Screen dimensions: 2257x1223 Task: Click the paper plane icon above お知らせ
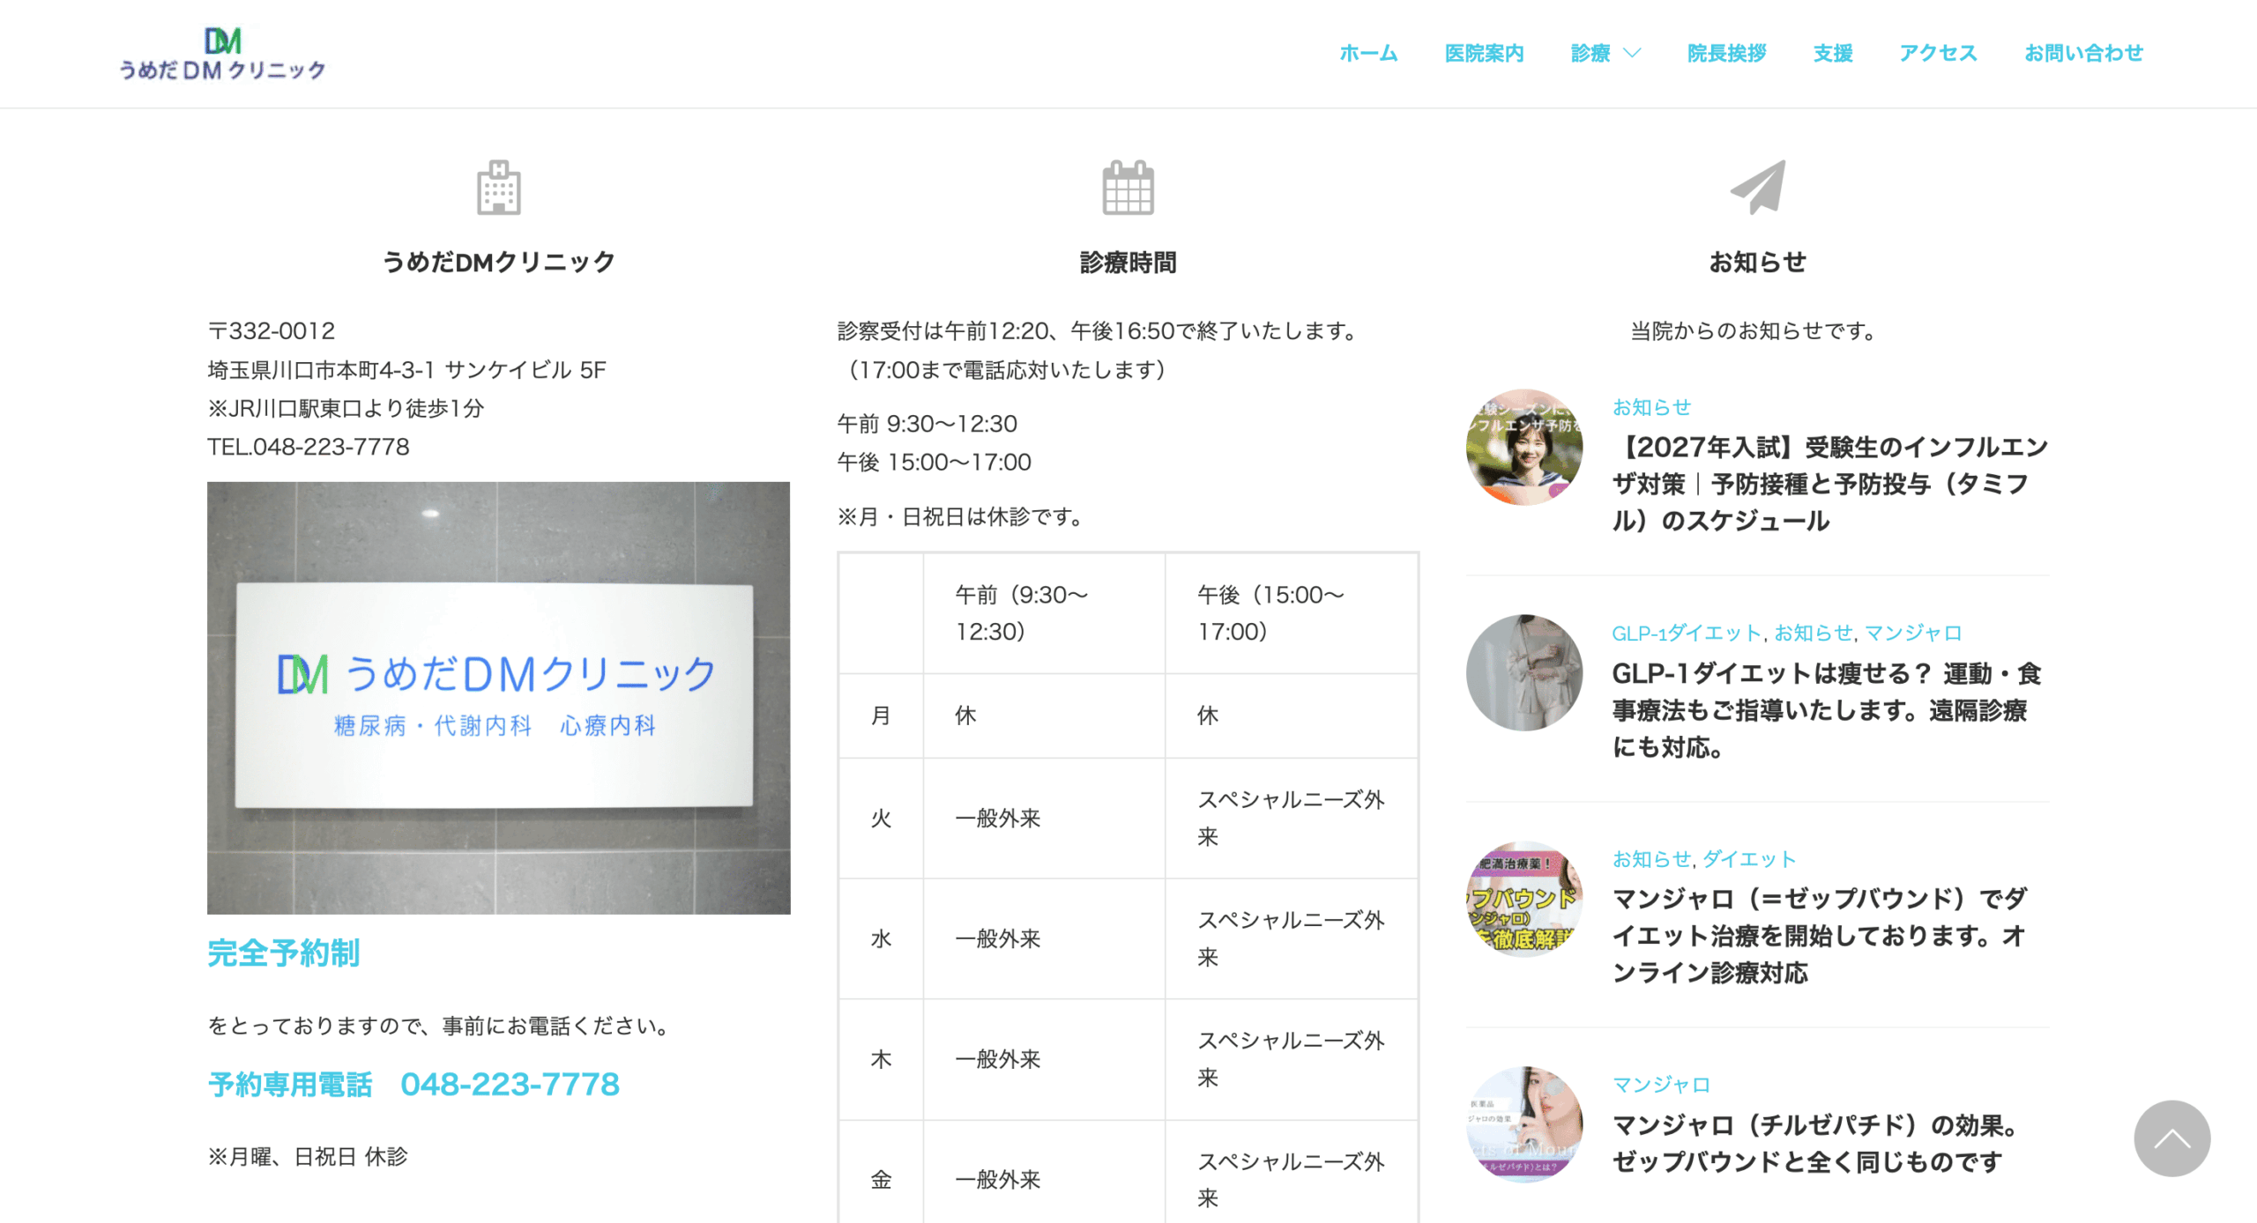tap(1757, 187)
